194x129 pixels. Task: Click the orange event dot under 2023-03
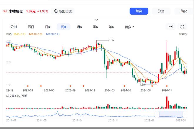(28, 86)
